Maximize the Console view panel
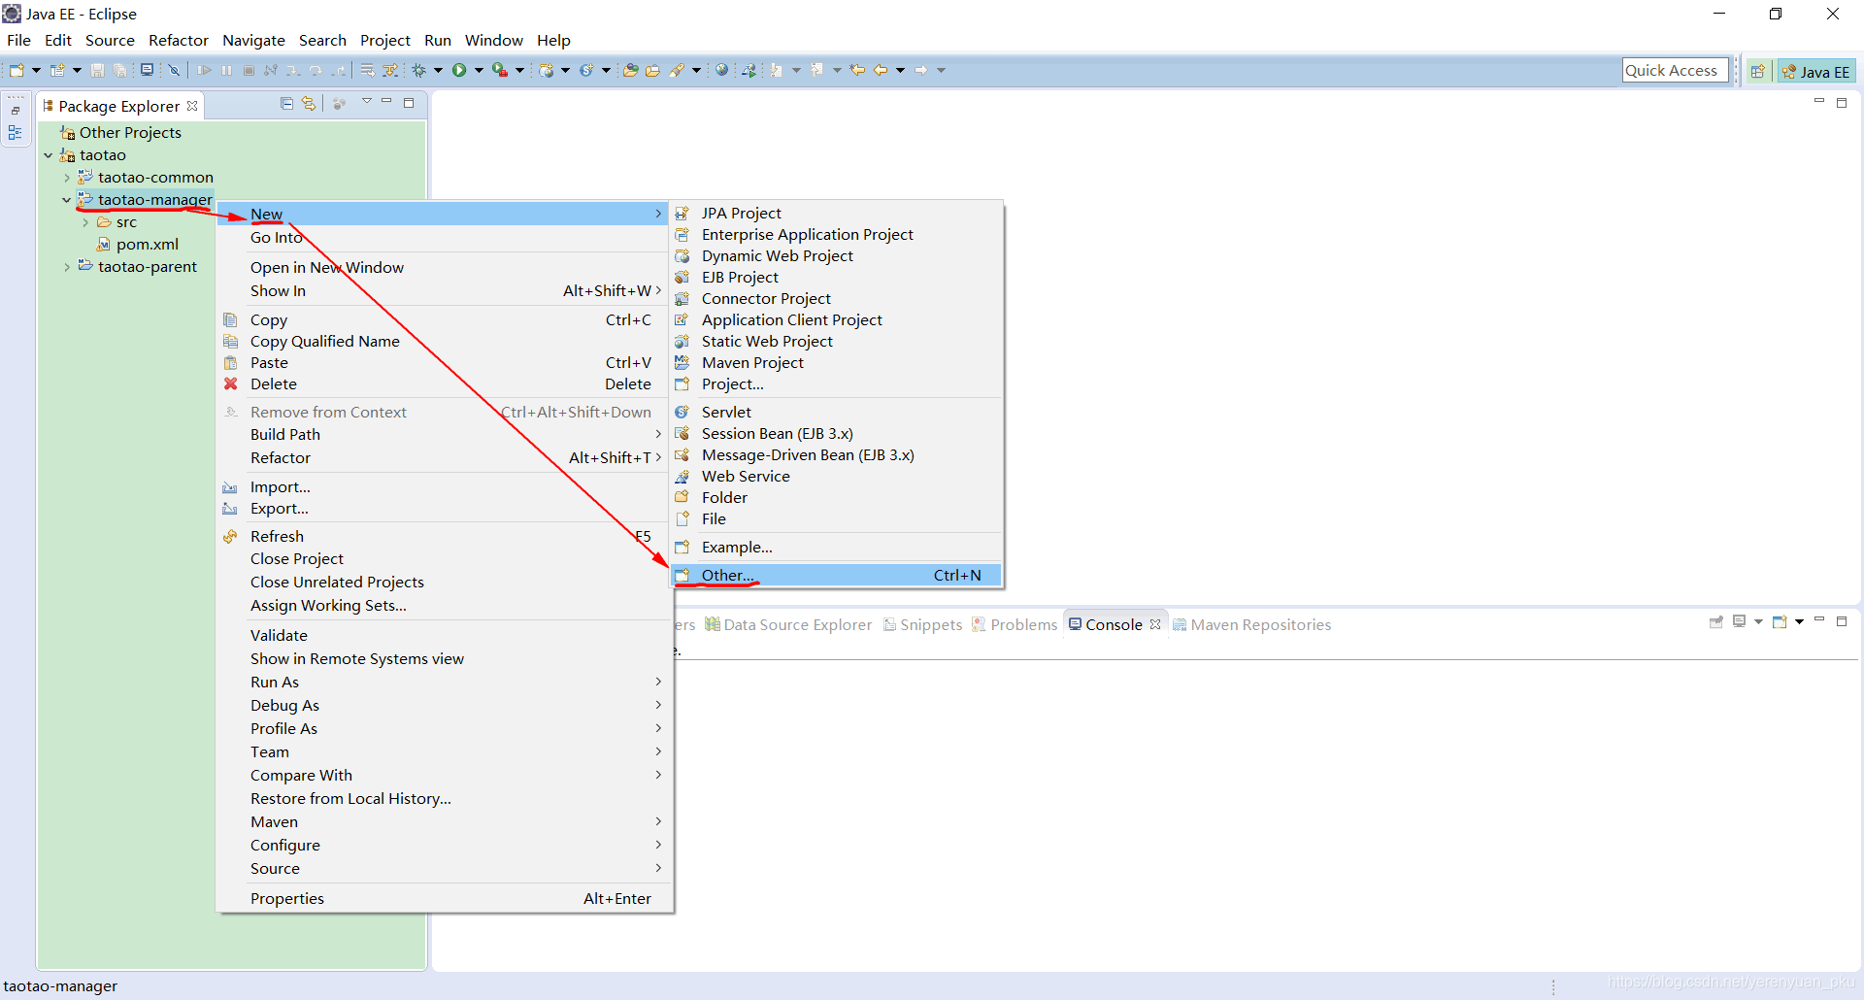Viewport: 1864px width, 1000px height. pos(1842,621)
